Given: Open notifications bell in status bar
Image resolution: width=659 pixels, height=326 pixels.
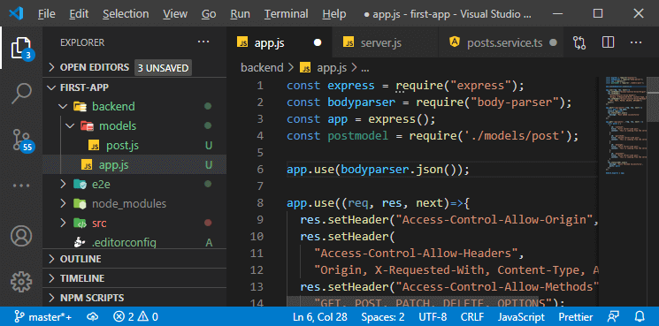Looking at the screenshot, I should (x=640, y=317).
